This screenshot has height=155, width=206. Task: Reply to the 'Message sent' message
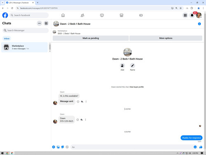(82, 102)
